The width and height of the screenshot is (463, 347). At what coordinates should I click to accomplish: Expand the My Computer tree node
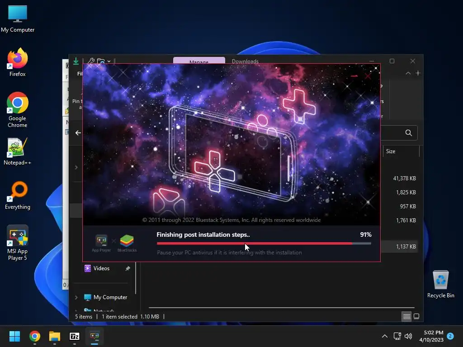76,297
